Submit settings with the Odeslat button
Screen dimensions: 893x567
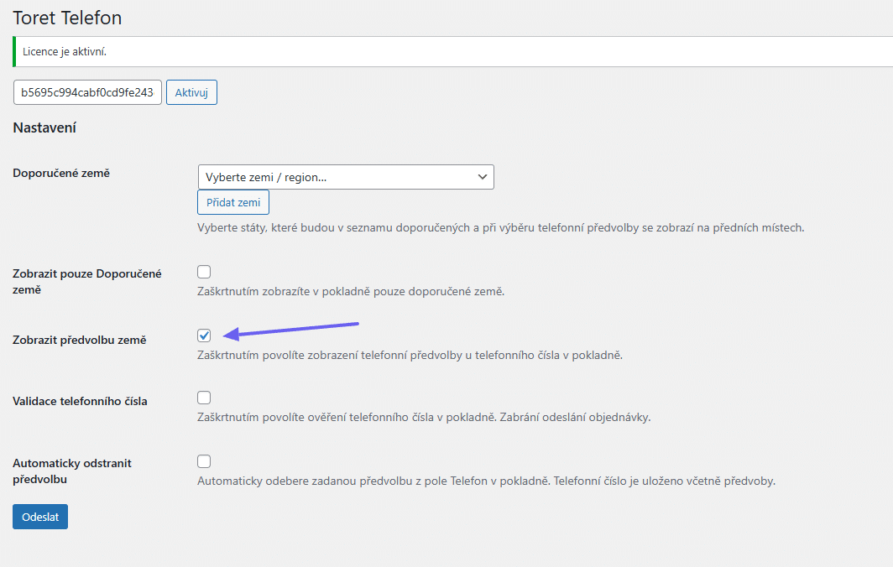coord(40,517)
